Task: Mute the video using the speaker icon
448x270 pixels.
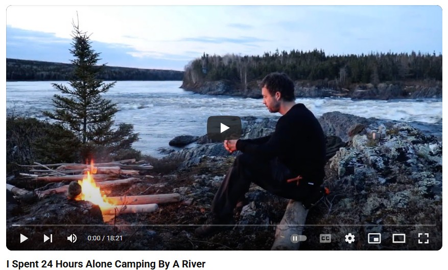Action: point(72,238)
